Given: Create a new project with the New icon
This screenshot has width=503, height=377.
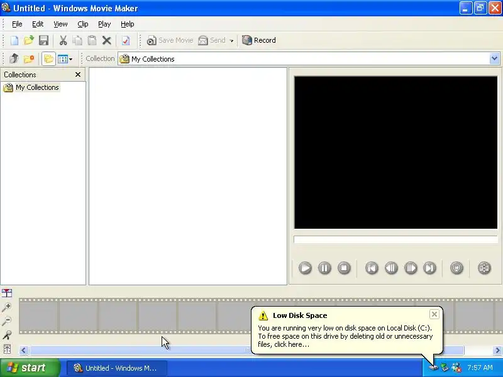Looking at the screenshot, I should [x=14, y=40].
